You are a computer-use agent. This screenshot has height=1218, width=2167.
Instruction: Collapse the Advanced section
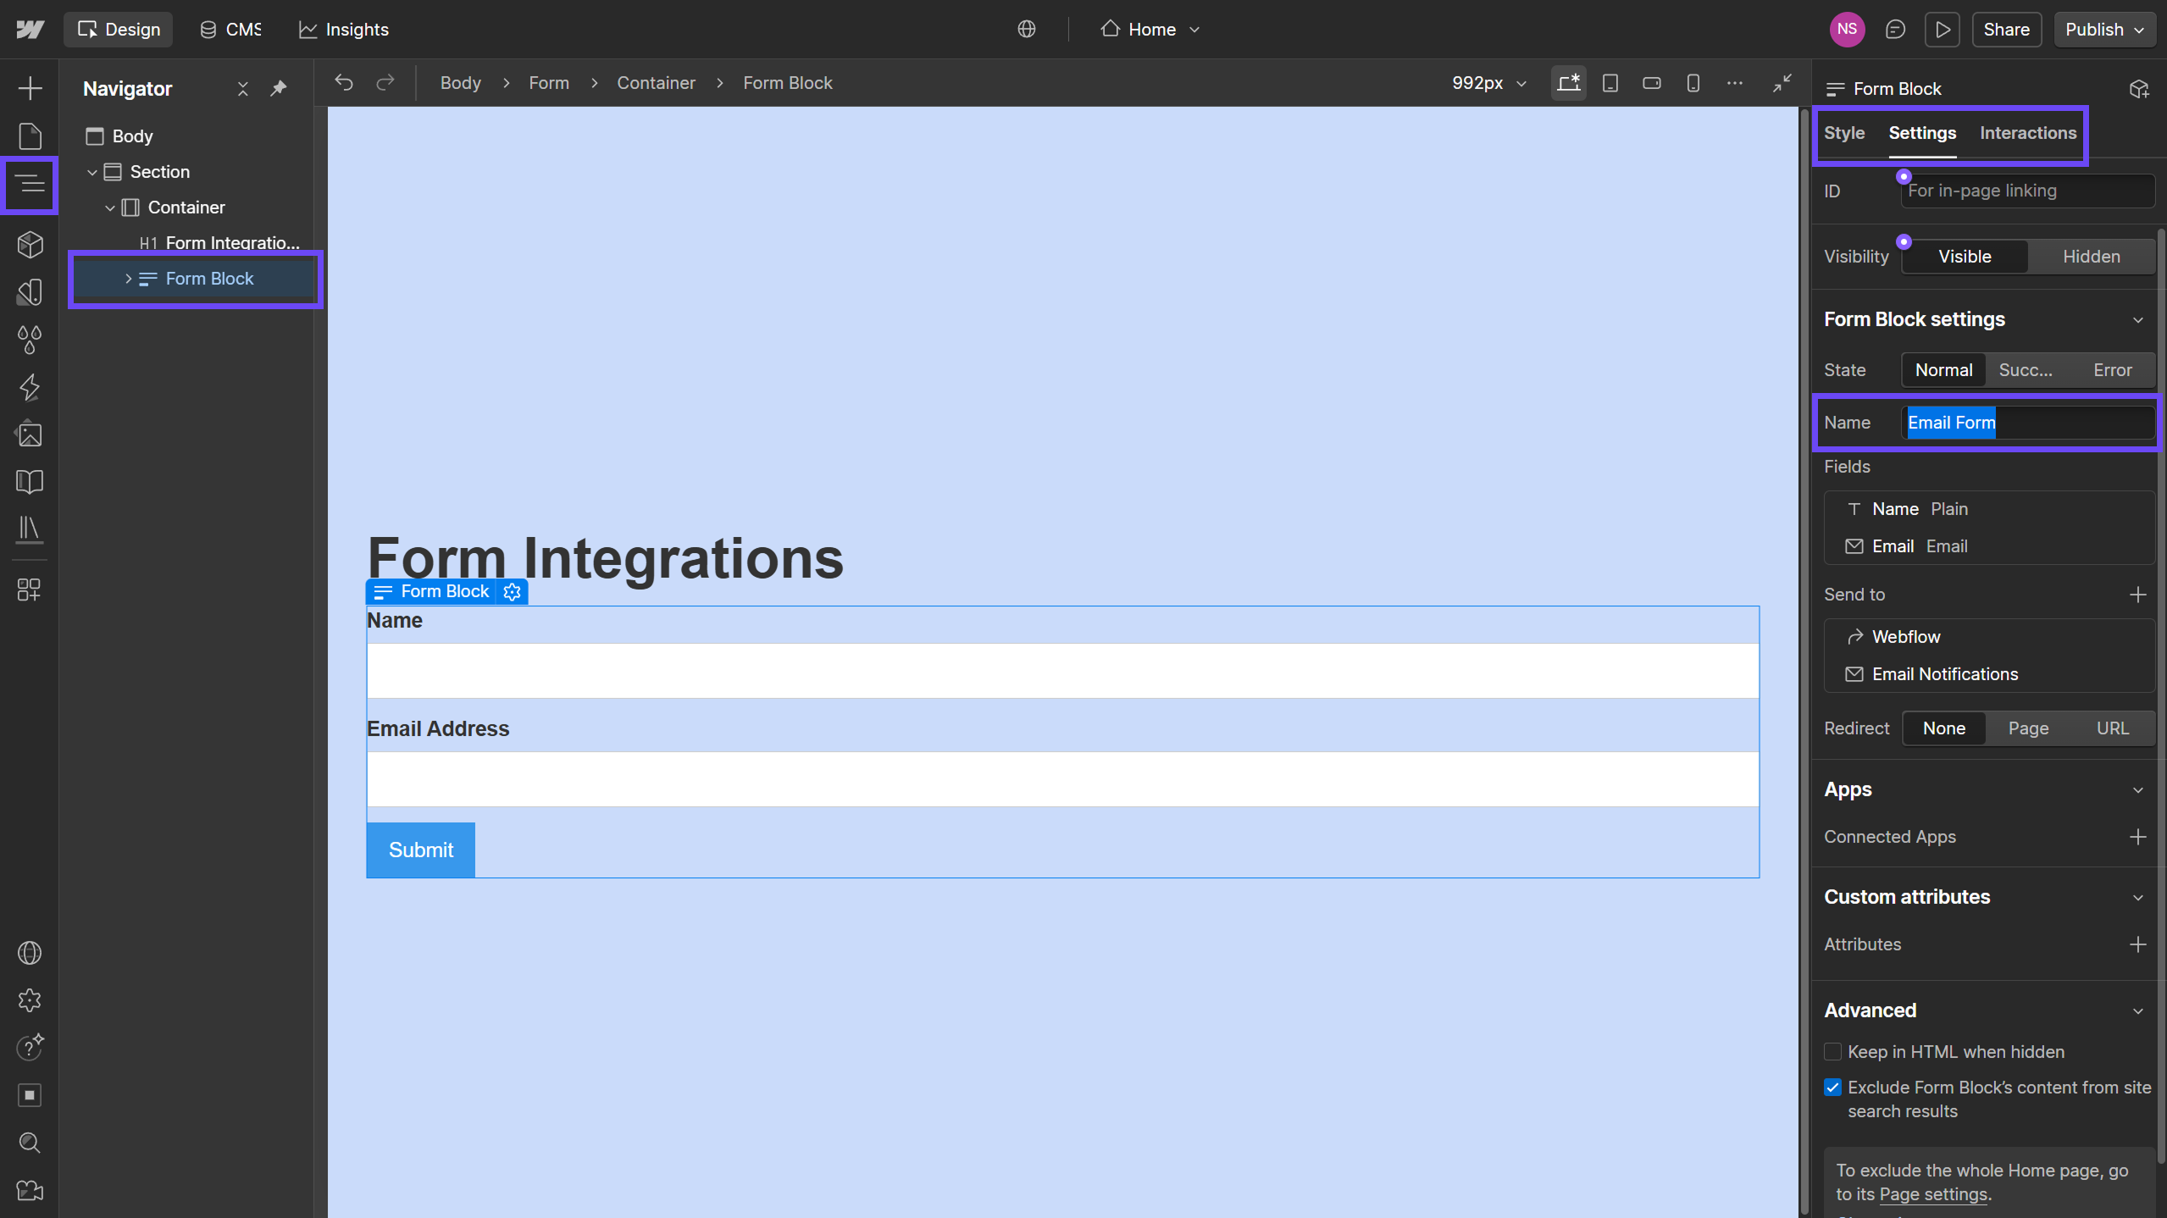coord(2137,1011)
